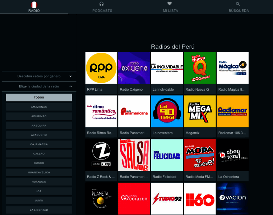Click 'Radio Ritmo Ro...' station name
The width and height of the screenshot is (273, 215).
(101, 133)
